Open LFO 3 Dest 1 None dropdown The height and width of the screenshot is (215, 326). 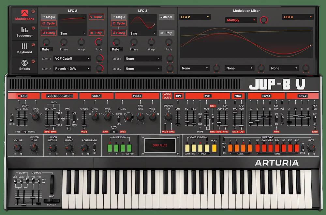coord(143,59)
